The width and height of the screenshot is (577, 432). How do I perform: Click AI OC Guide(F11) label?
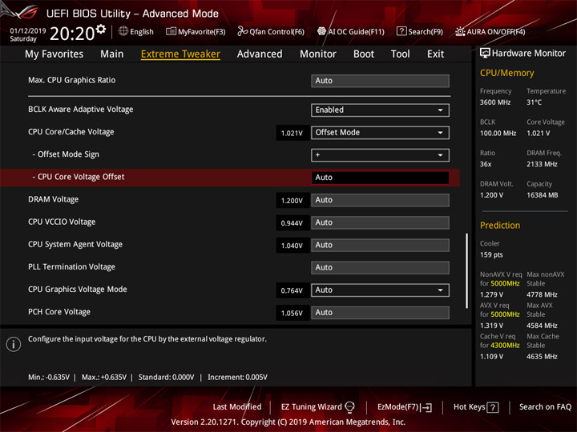[x=356, y=31]
